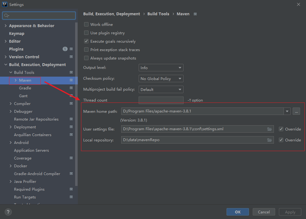This screenshot has width=306, height=219.
Task: Click the folder icon in Local repository field
Action: click(270, 140)
